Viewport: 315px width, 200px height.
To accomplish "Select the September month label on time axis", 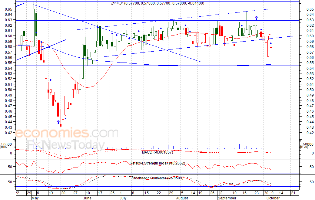I will (x=227, y=198).
